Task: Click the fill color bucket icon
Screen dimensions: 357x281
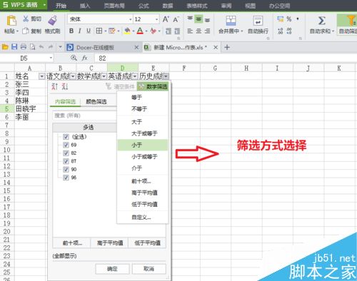Action: [127, 31]
